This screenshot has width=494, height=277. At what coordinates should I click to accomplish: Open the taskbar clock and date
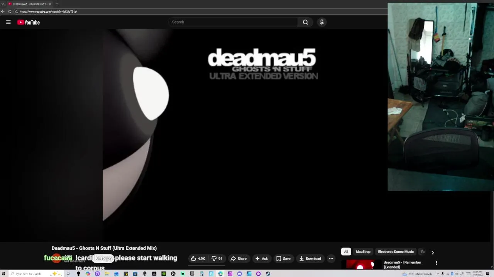478,274
